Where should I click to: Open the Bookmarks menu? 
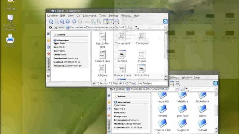point(90,16)
